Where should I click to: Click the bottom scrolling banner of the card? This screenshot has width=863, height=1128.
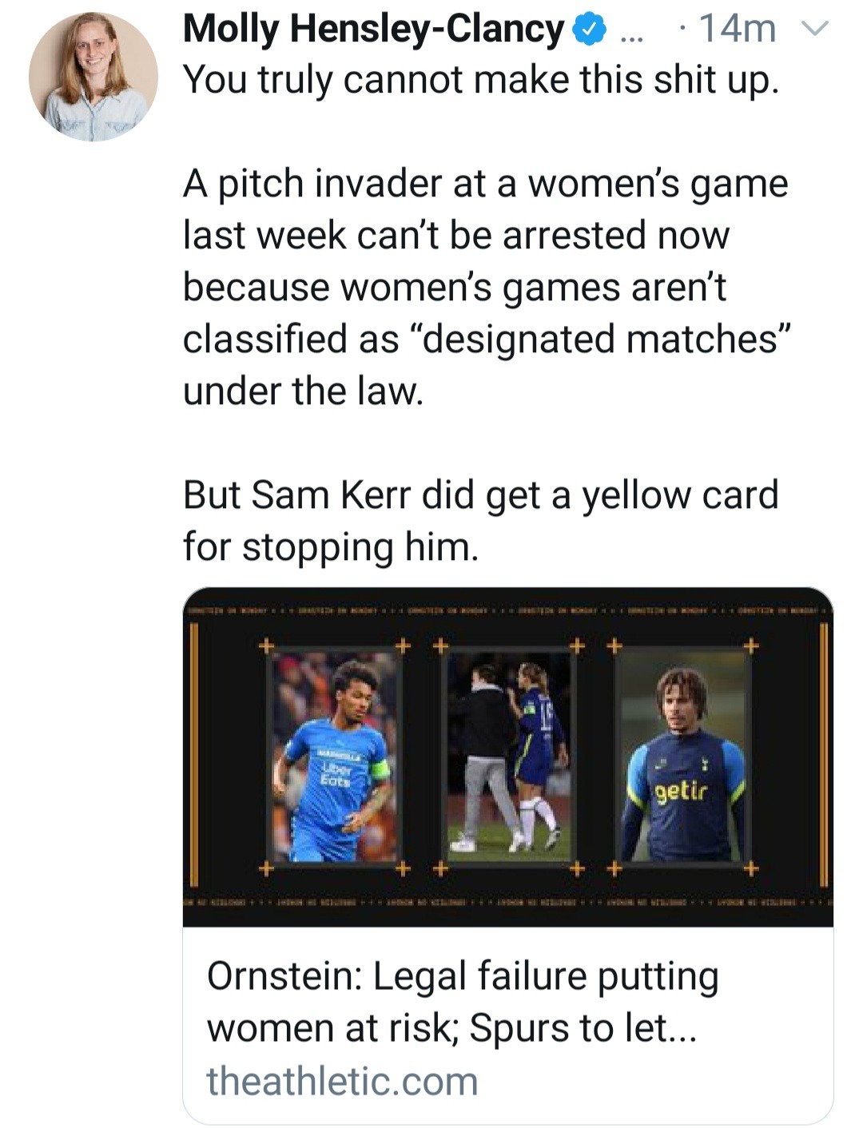pyautogui.click(x=507, y=901)
